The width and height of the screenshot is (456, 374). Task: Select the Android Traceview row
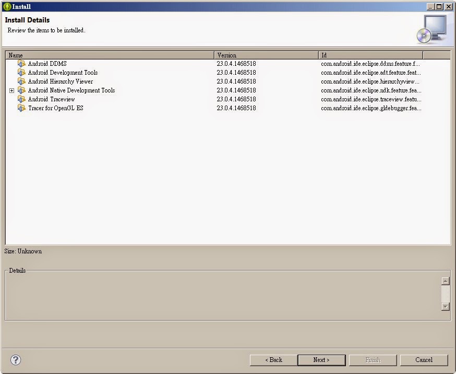[227, 99]
